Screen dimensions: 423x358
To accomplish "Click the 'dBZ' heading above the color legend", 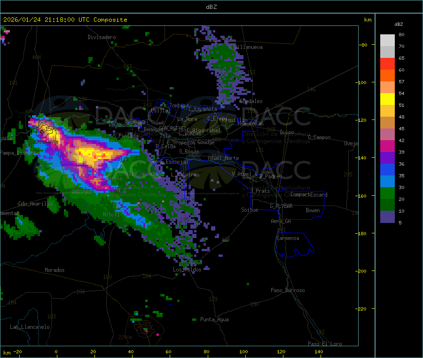I will 399,24.
